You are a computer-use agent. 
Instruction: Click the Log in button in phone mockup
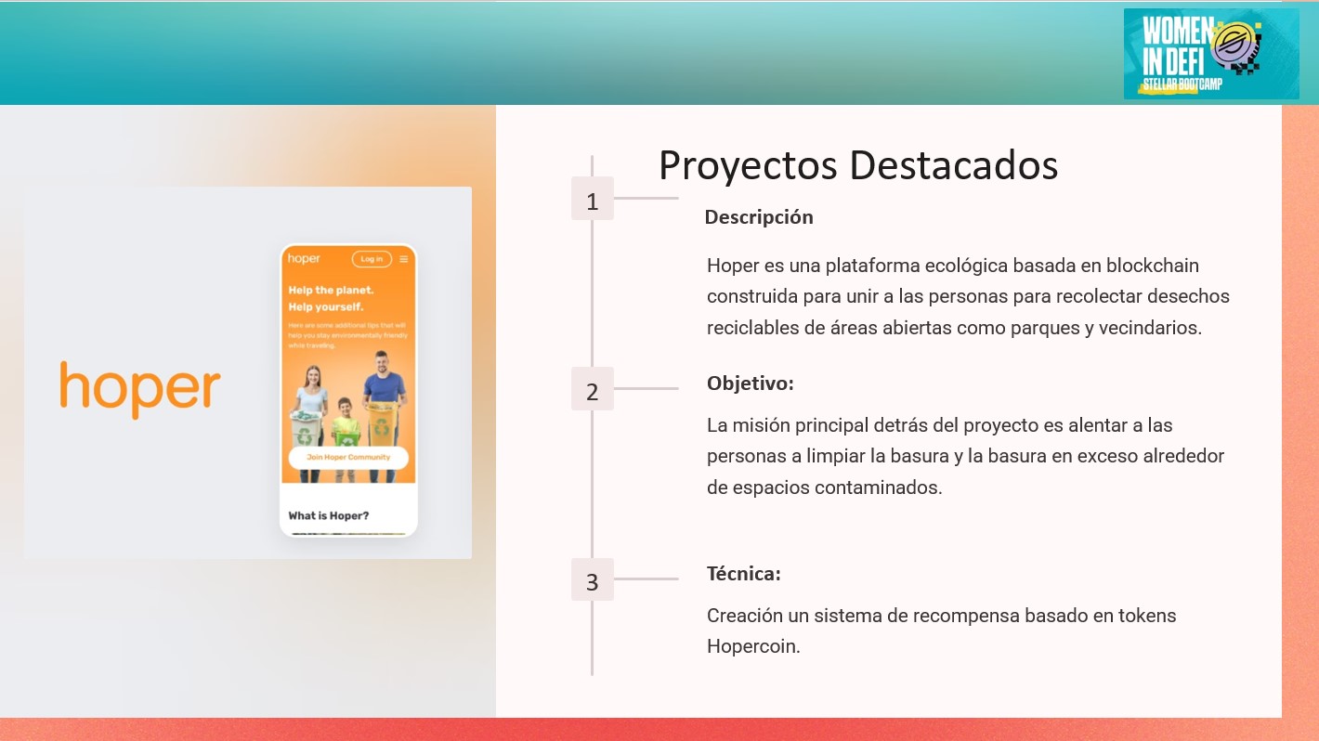(x=372, y=259)
